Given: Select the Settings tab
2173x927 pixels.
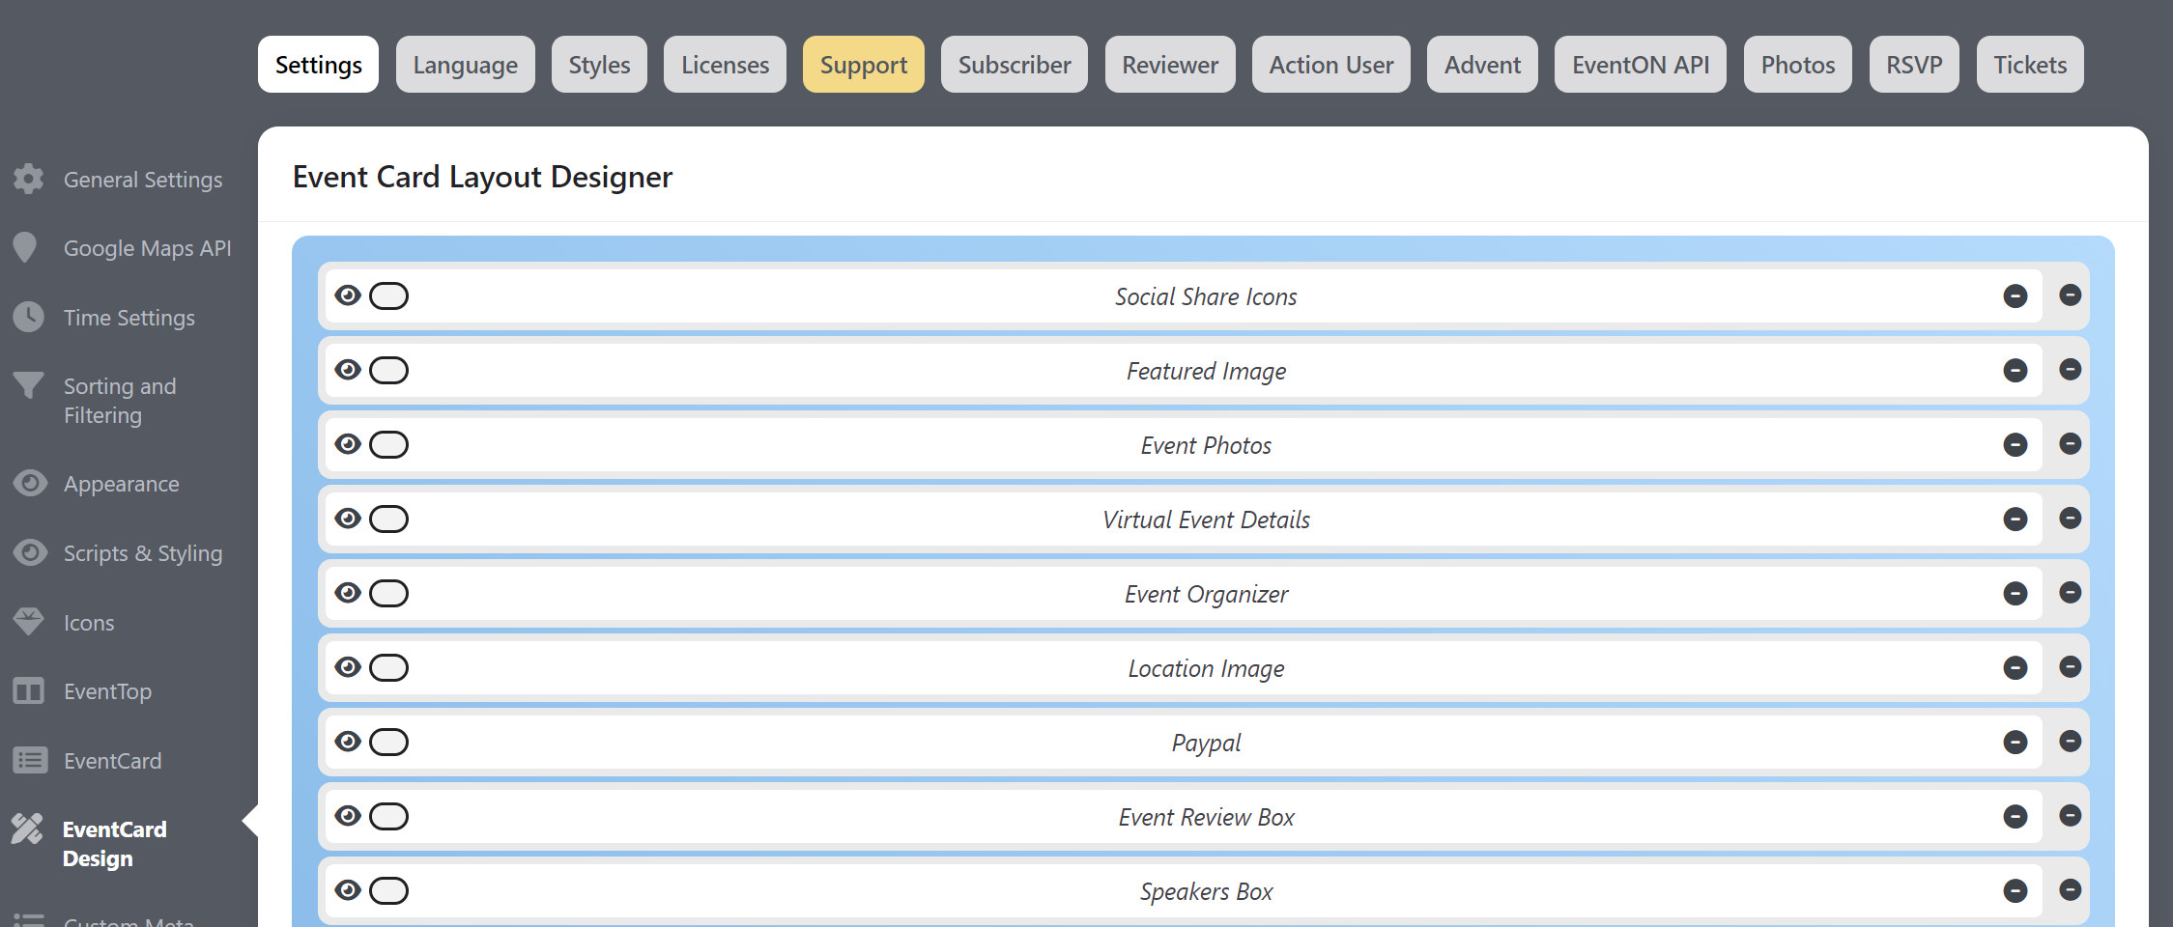Looking at the screenshot, I should click(318, 65).
